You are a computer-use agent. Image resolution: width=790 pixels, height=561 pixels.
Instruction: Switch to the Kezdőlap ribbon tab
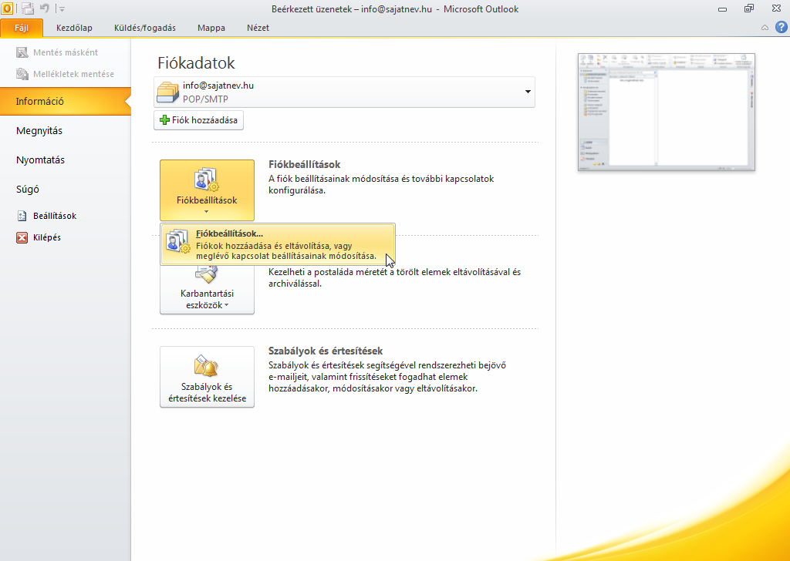pos(74,28)
